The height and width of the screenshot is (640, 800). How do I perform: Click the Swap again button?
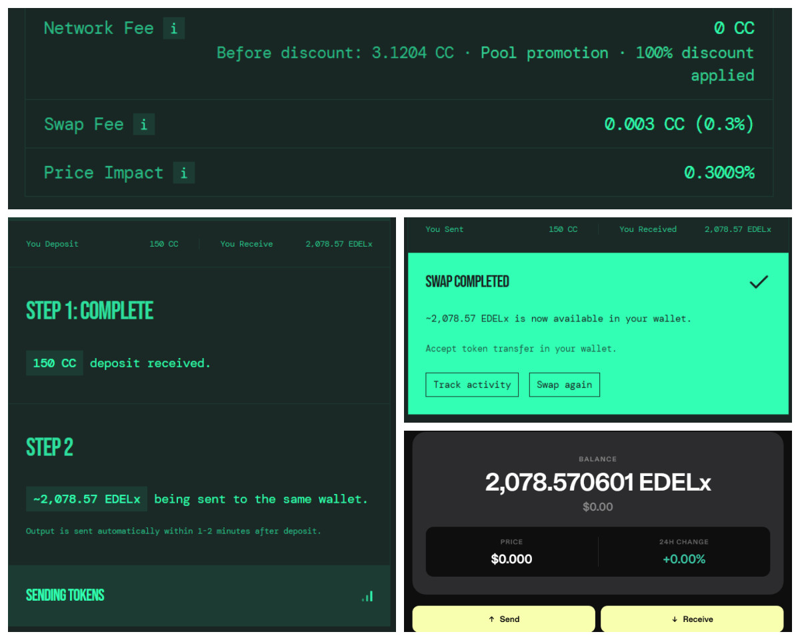(565, 385)
